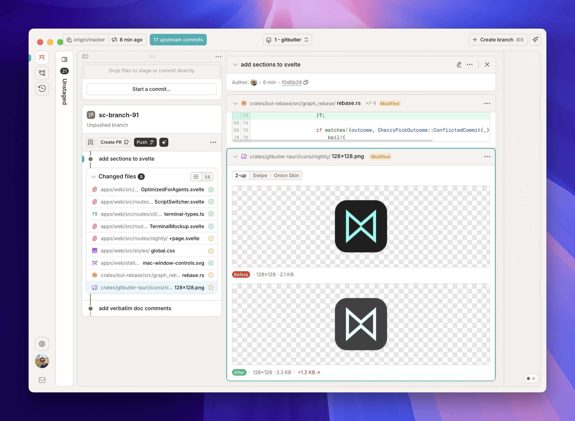
Task: Open the 1 - gitbutler project dropdown
Action: [287, 40]
